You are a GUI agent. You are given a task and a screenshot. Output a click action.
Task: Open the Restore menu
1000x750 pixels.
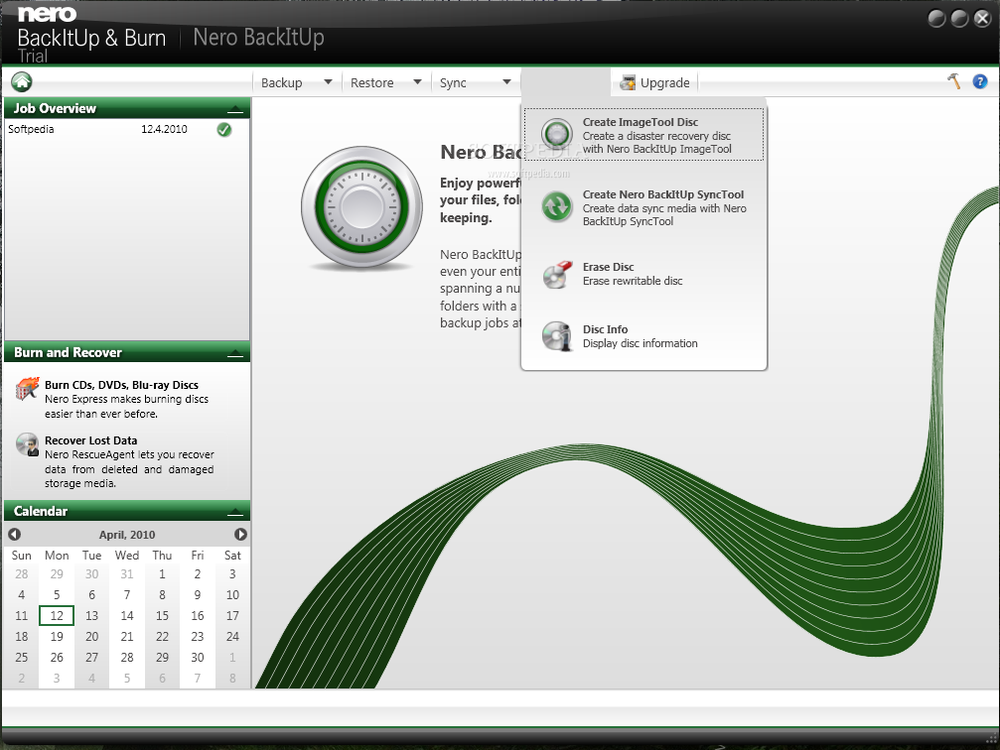[371, 83]
